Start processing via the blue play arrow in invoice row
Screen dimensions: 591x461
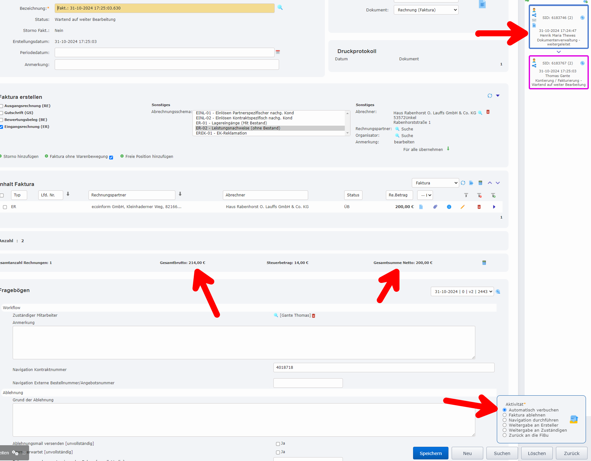[x=494, y=207]
